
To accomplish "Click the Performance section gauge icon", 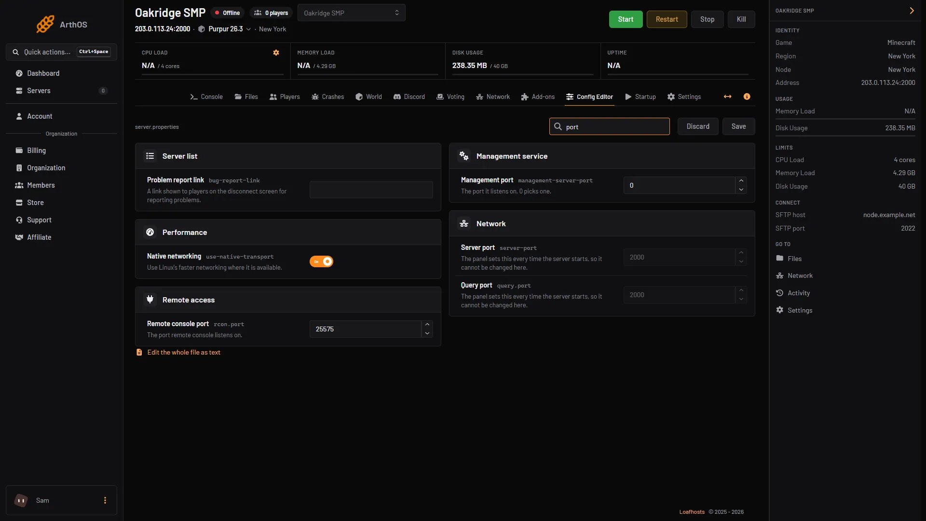I will pos(150,232).
